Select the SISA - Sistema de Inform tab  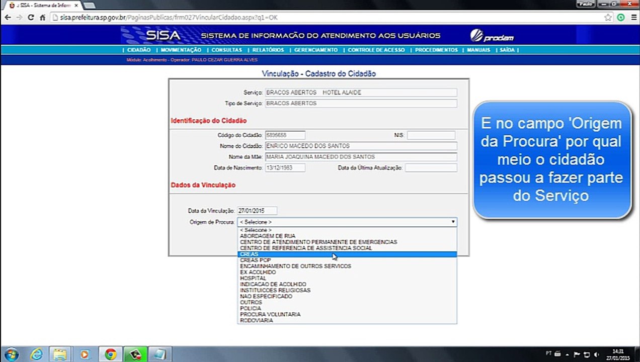[x=43, y=5]
